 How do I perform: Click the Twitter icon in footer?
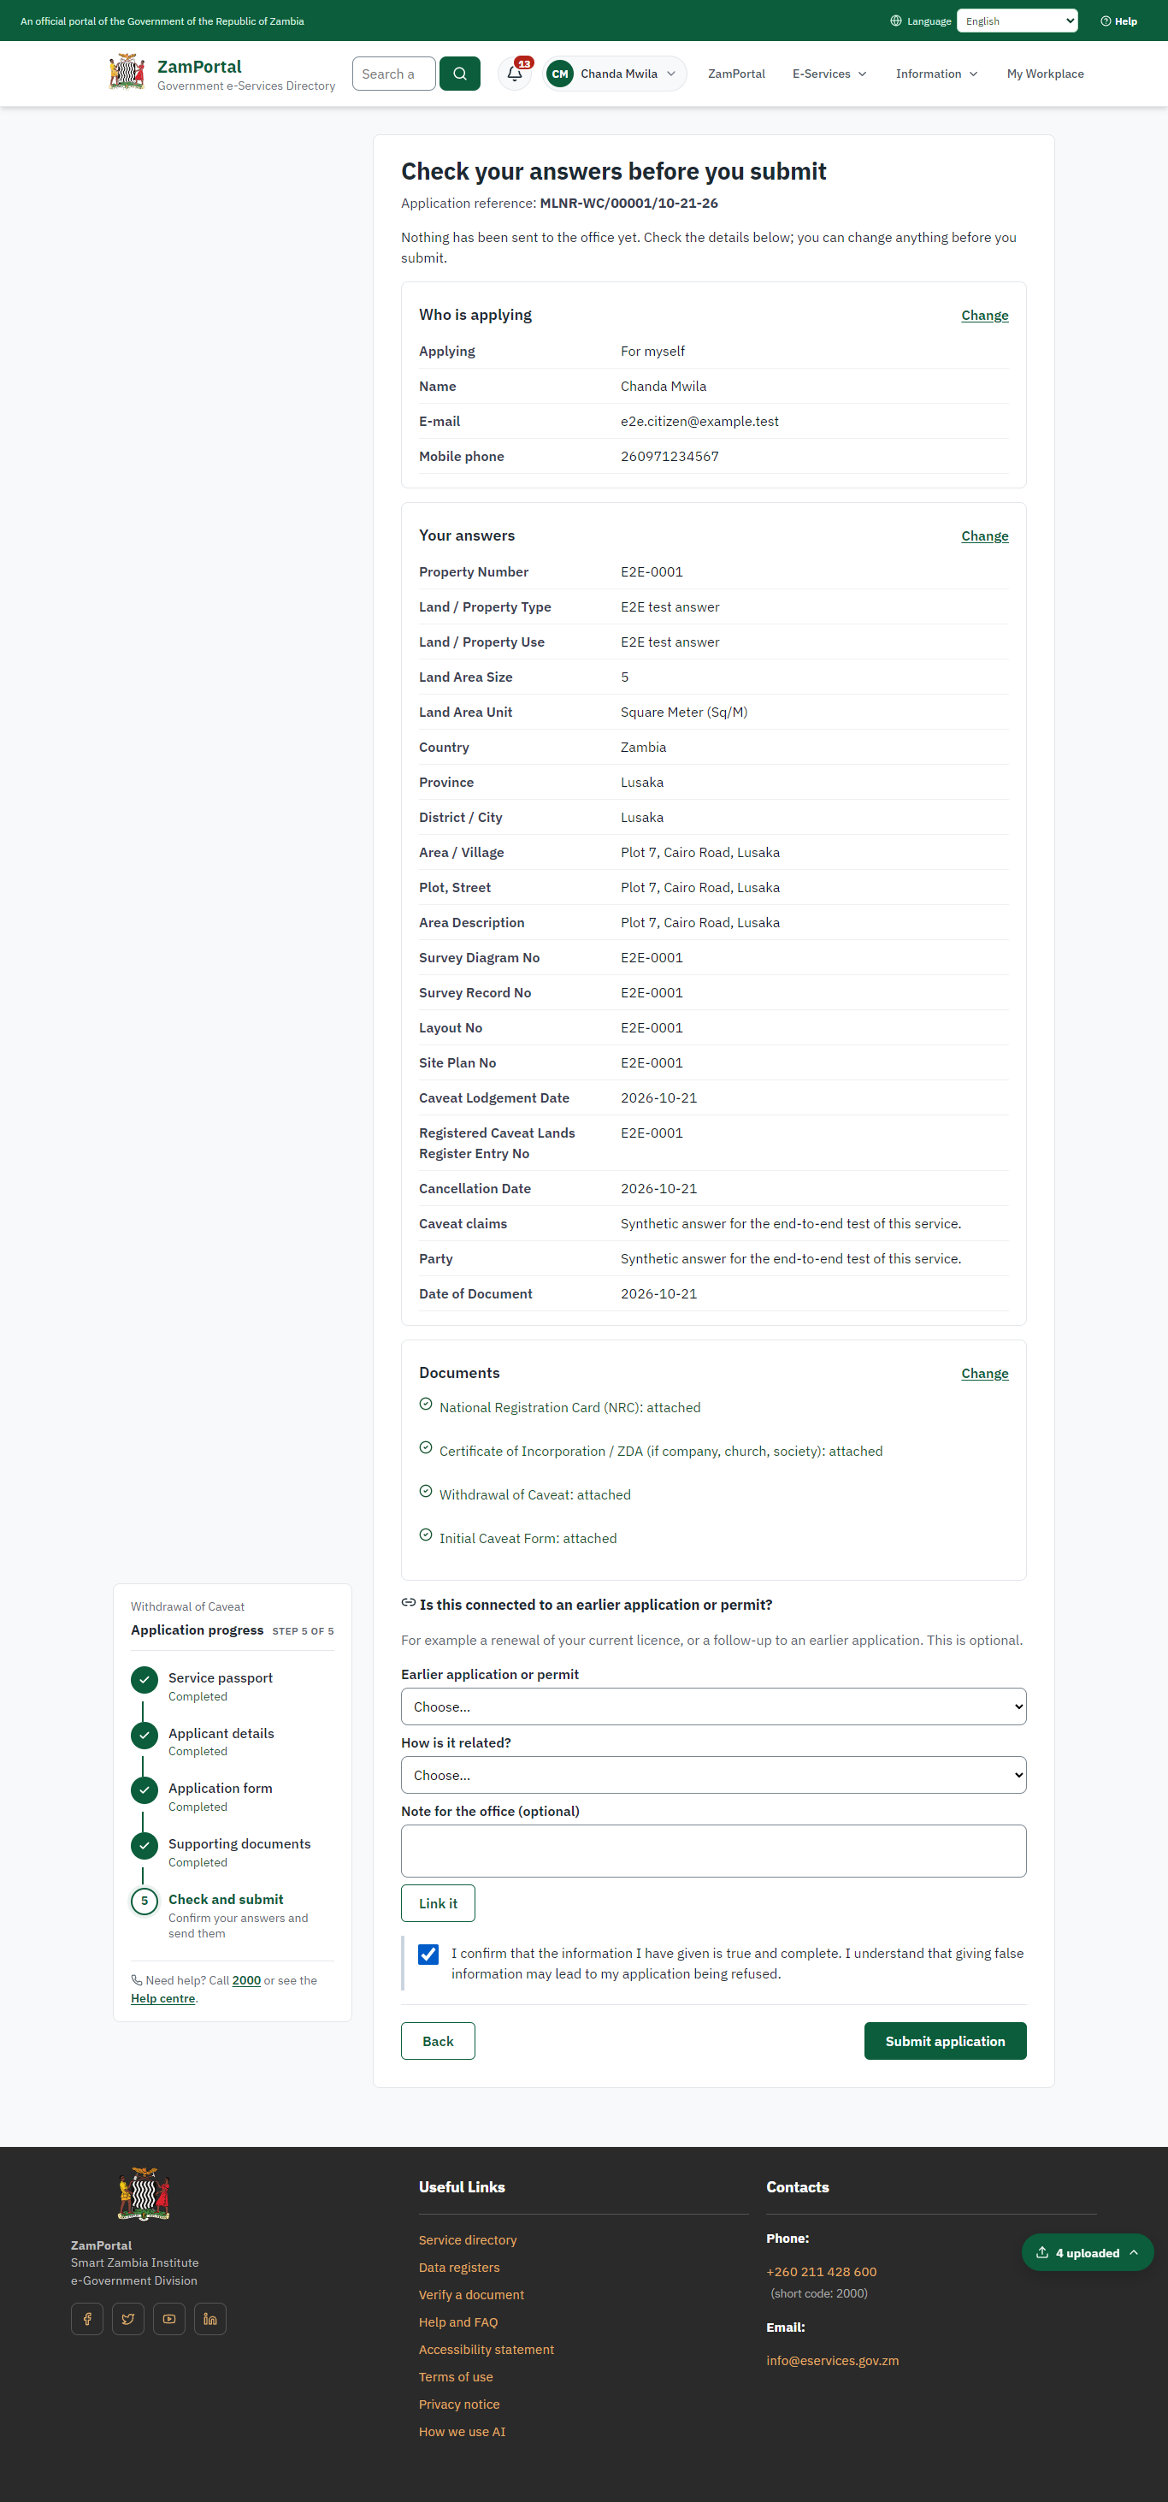click(x=128, y=2318)
